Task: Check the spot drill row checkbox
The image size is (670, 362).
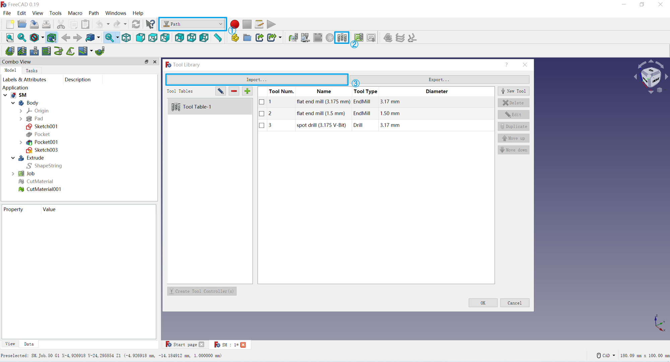Action: pos(262,125)
